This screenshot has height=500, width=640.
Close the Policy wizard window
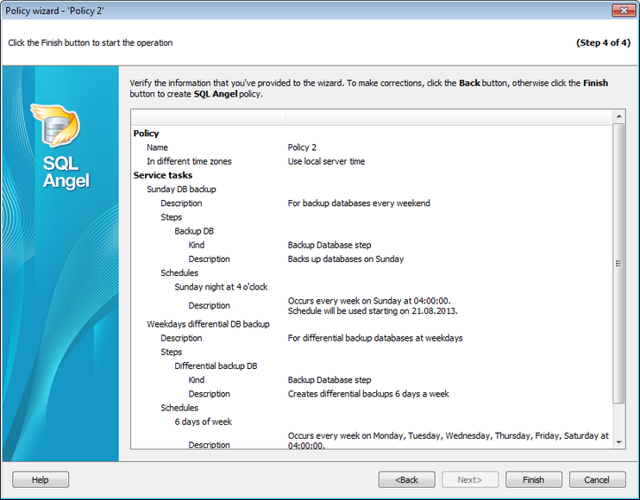tap(624, 10)
